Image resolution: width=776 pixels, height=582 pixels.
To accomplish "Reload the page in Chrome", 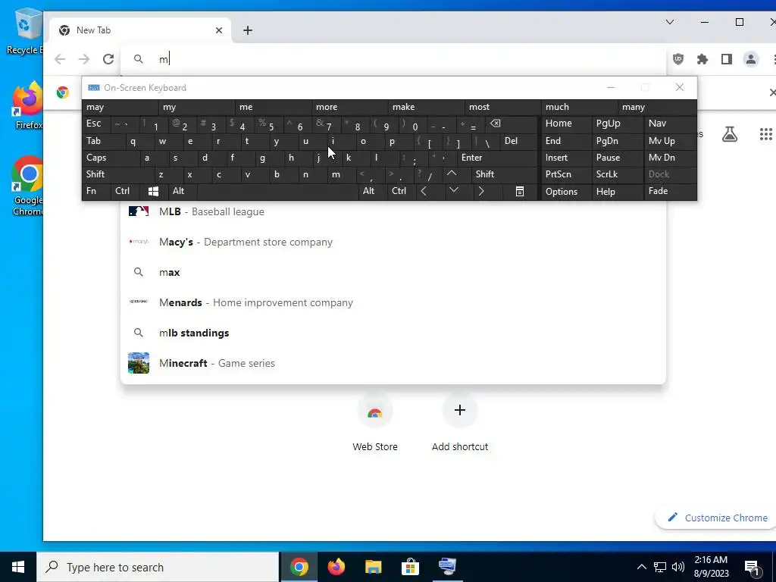I will [108, 59].
